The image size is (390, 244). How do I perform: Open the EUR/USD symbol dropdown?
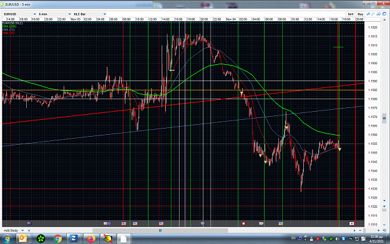20,14
